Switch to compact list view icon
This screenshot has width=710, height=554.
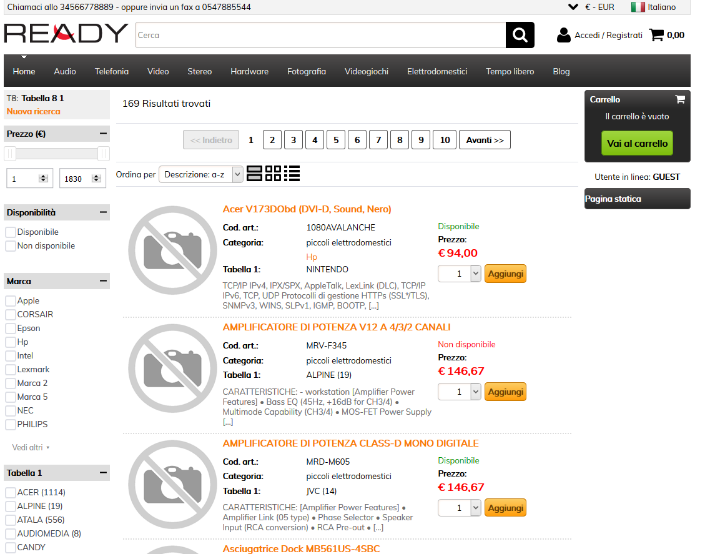[292, 174]
